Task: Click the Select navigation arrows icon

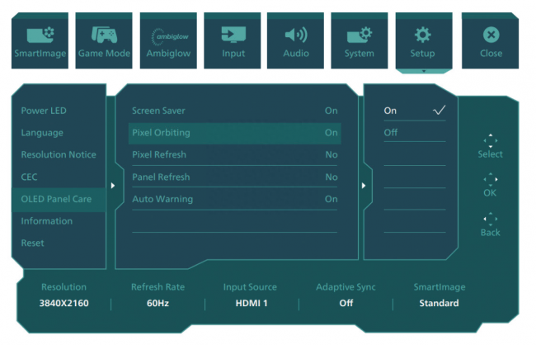Action: 490,140
